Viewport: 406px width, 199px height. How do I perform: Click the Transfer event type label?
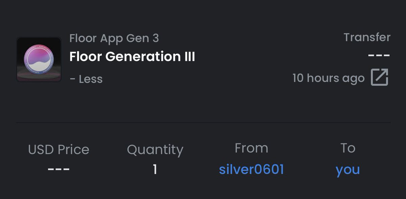pos(367,37)
